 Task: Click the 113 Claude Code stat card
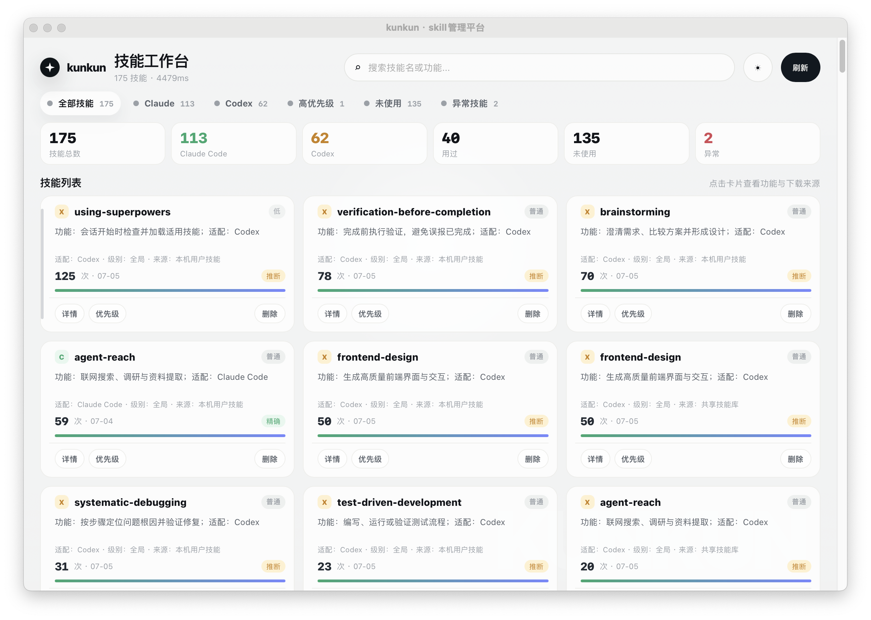[233, 143]
